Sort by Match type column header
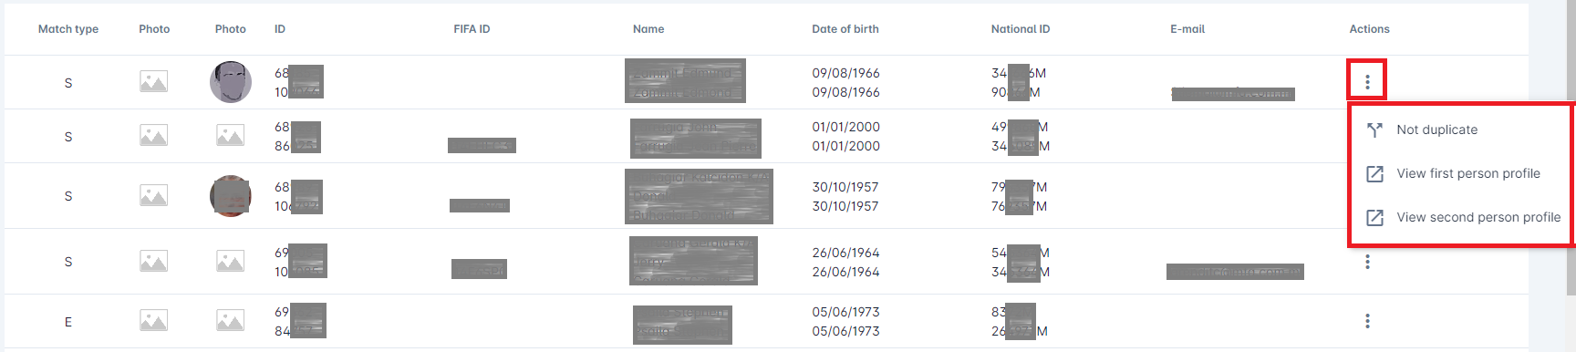 point(68,29)
